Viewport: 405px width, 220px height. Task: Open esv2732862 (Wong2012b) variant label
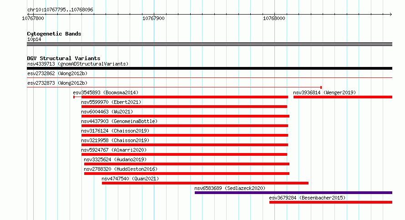(x=57, y=73)
